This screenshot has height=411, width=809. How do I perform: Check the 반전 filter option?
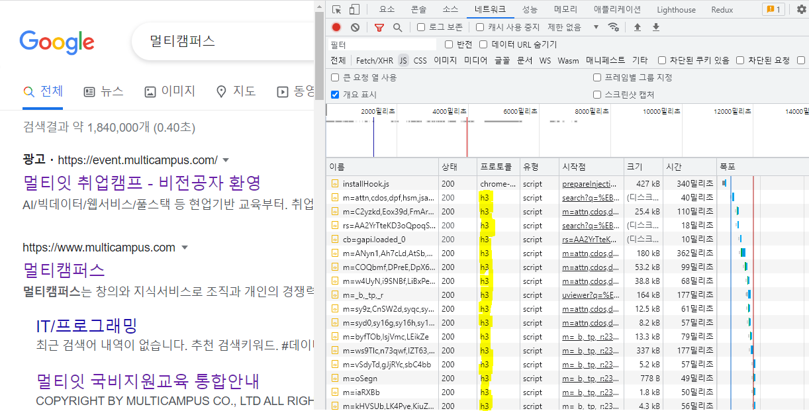450,44
